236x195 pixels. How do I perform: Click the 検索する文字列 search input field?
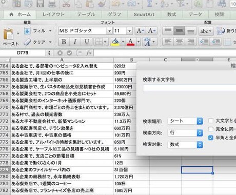tap(189, 88)
